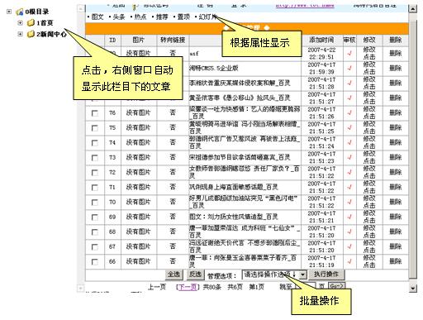This screenshot has height=320, width=423.
Task: Select the 2新闻中心 tree item
Action: 51,34
